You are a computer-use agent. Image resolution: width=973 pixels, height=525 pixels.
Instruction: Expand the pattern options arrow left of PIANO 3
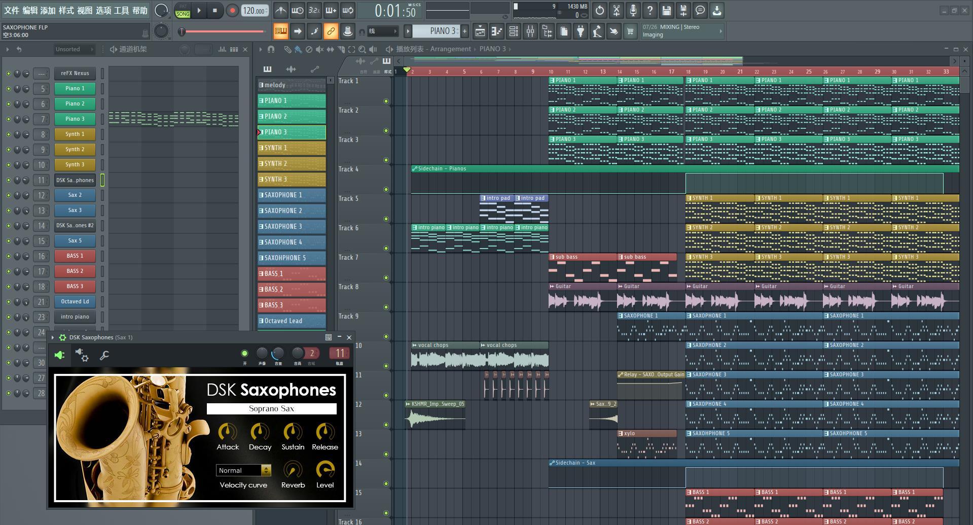click(x=408, y=31)
